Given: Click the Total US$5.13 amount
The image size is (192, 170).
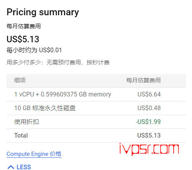Looking at the screenshot, I should coord(149,135).
